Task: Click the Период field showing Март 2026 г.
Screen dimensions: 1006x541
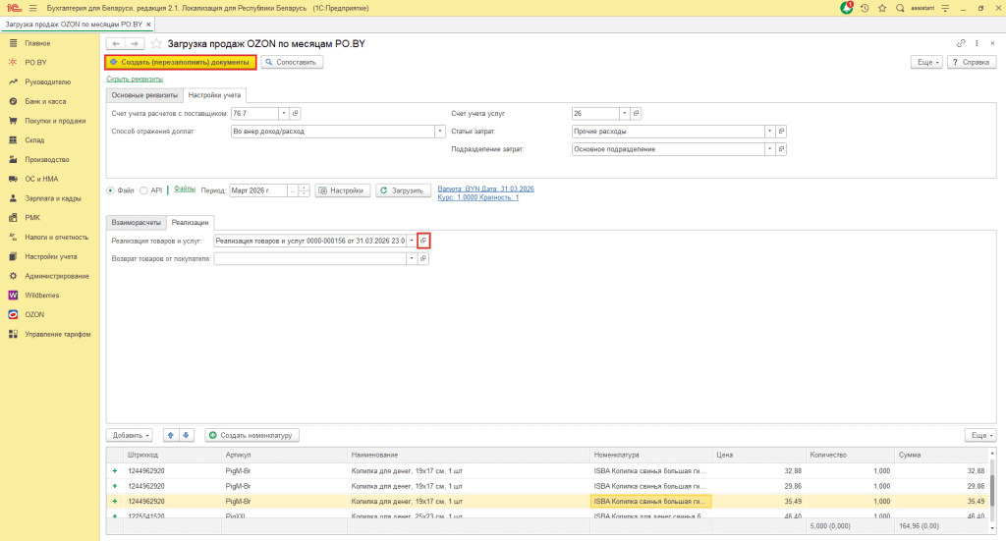Action: tap(258, 191)
